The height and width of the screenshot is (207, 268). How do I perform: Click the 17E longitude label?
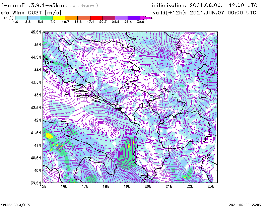(85, 186)
